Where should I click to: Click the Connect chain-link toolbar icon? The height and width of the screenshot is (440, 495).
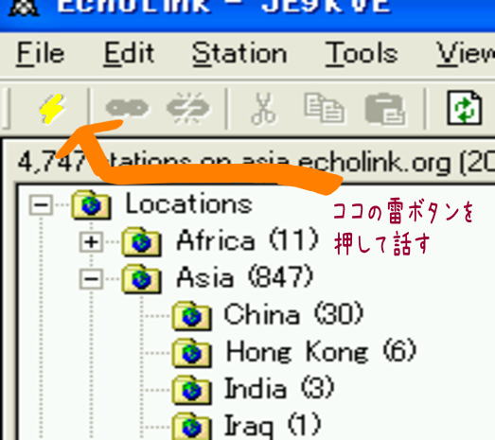pyautogui.click(x=127, y=108)
